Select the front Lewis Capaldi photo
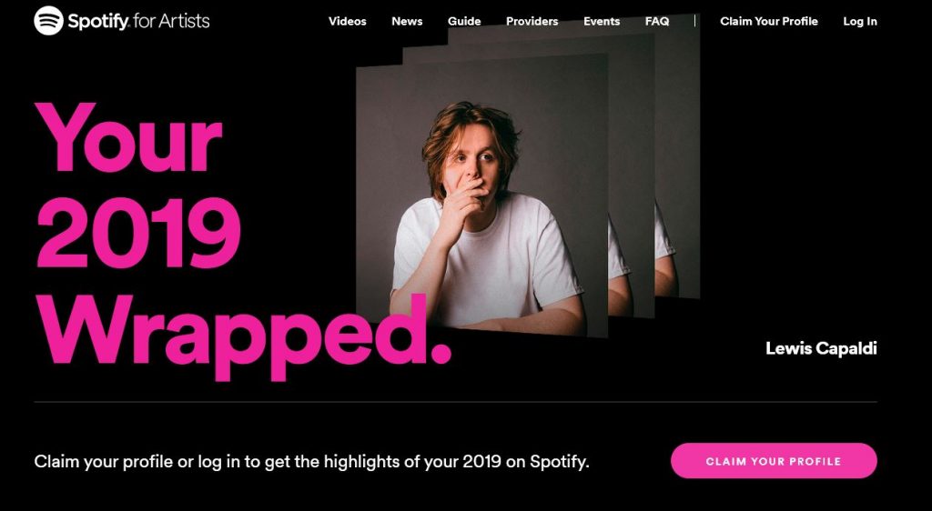 [x=481, y=195]
